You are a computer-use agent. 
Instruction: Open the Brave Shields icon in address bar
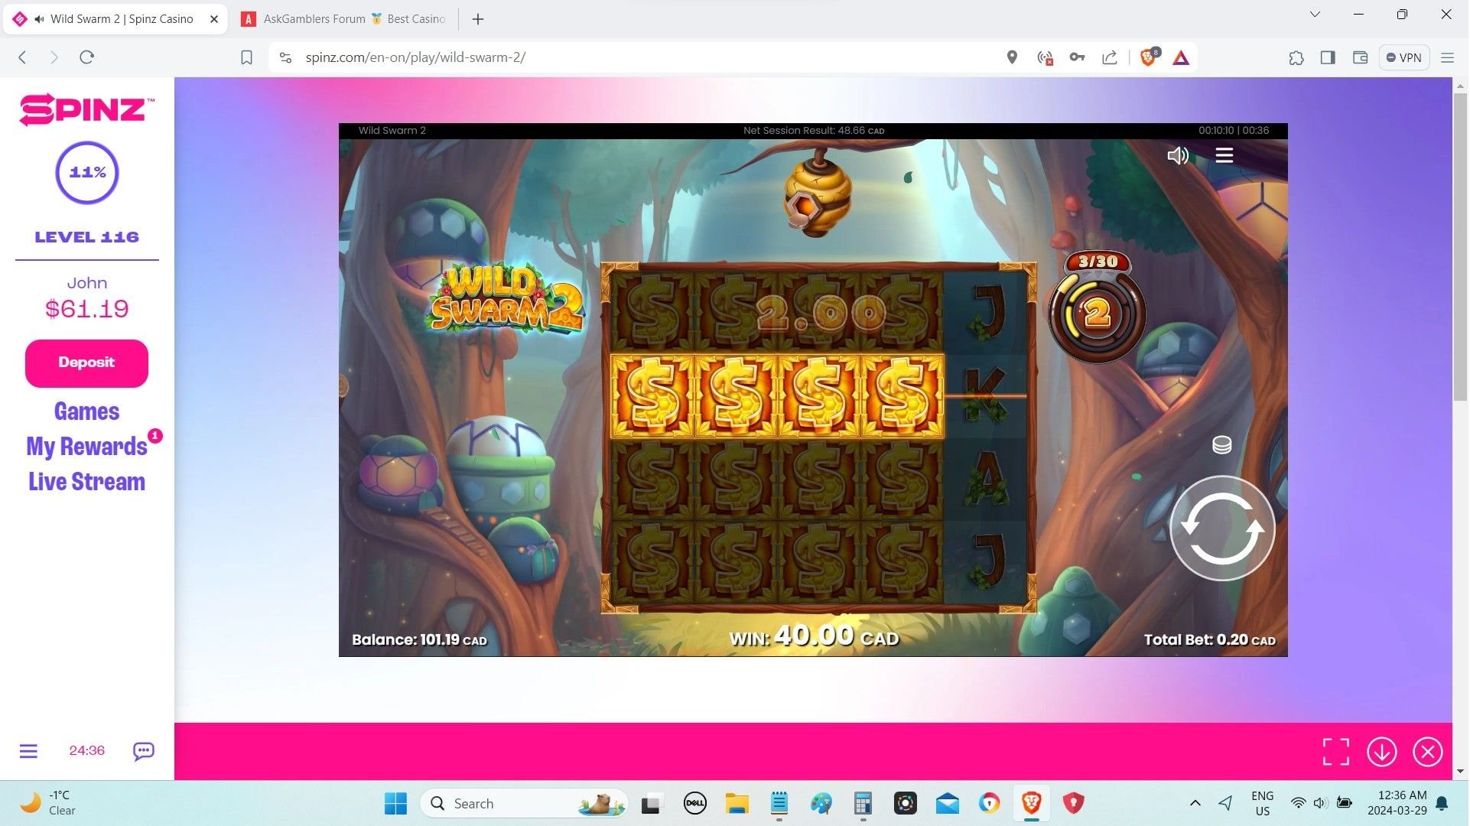click(x=1147, y=57)
